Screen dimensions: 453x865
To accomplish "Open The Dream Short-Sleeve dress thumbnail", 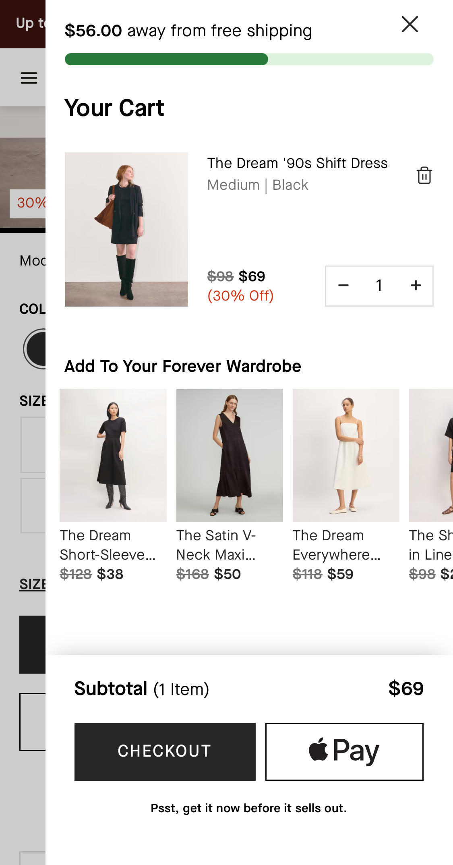I will (x=113, y=455).
